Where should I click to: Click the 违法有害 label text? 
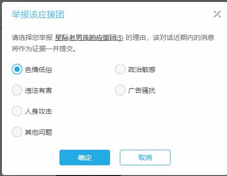click(x=38, y=90)
